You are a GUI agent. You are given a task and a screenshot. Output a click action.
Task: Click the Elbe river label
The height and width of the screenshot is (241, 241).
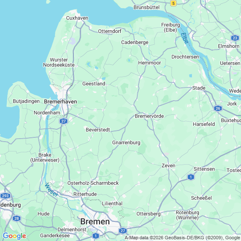tap(185, 38)
